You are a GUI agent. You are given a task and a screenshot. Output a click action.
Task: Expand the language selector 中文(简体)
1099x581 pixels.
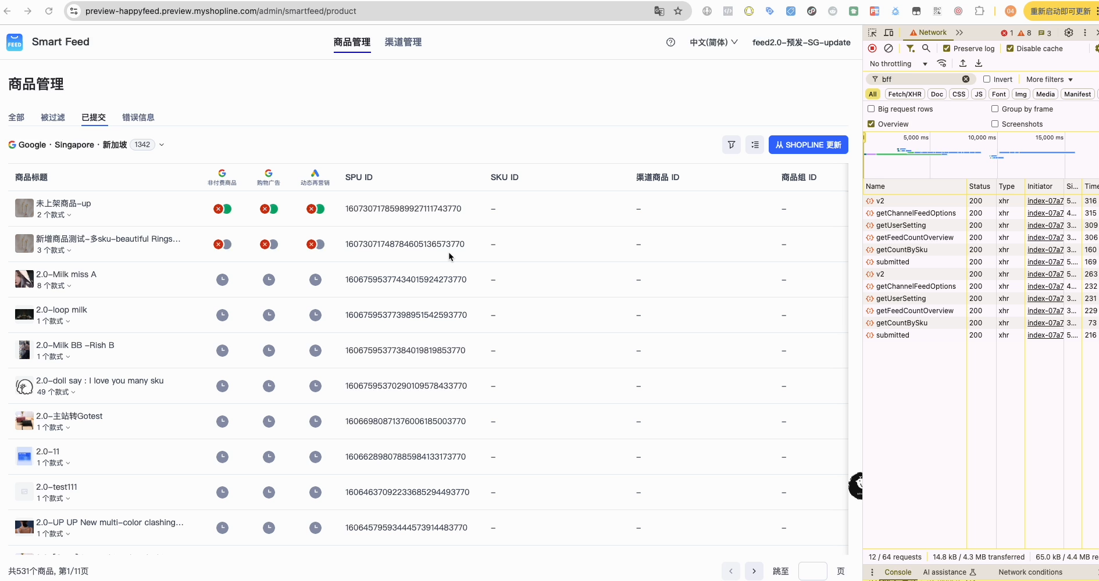coord(713,42)
